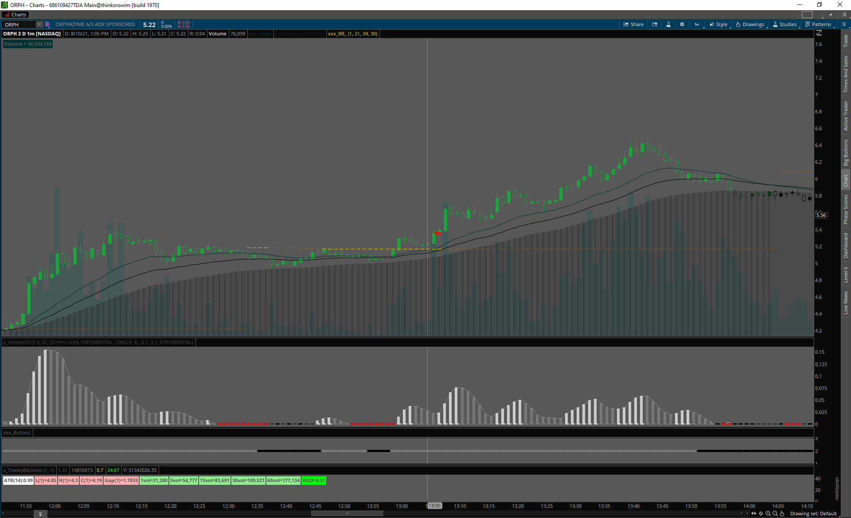Click the Patterns button

pyautogui.click(x=818, y=24)
